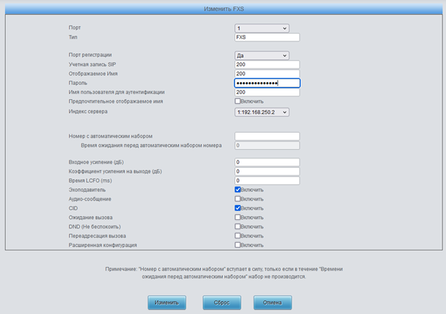Viewport: 446px width, 314px height.
Task: Tick Расширенная конфигурация checkbox
Action: (238, 245)
